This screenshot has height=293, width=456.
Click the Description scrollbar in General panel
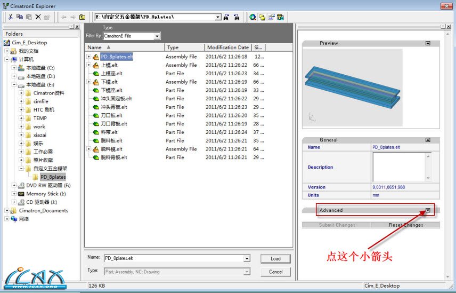[x=428, y=167]
